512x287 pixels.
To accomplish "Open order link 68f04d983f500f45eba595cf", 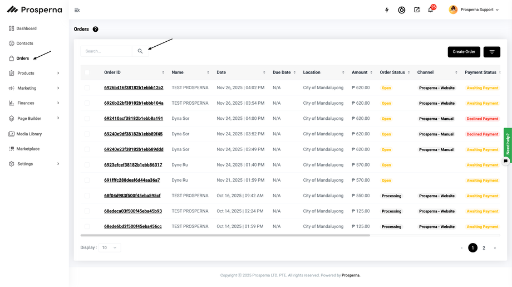I will 132,196.
